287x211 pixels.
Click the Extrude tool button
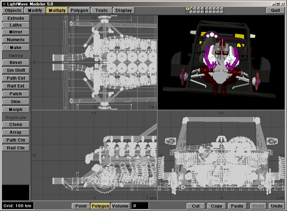click(16, 18)
